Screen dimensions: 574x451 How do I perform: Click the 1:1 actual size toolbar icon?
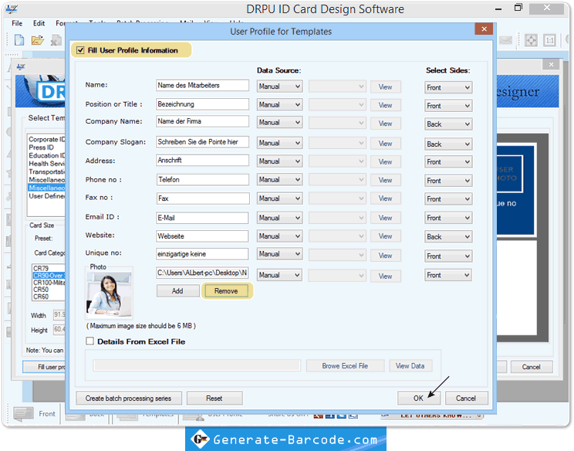tap(549, 40)
